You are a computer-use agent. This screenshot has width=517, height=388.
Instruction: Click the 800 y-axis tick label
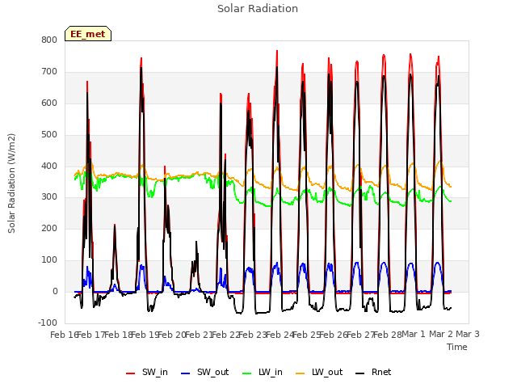[x=49, y=40]
